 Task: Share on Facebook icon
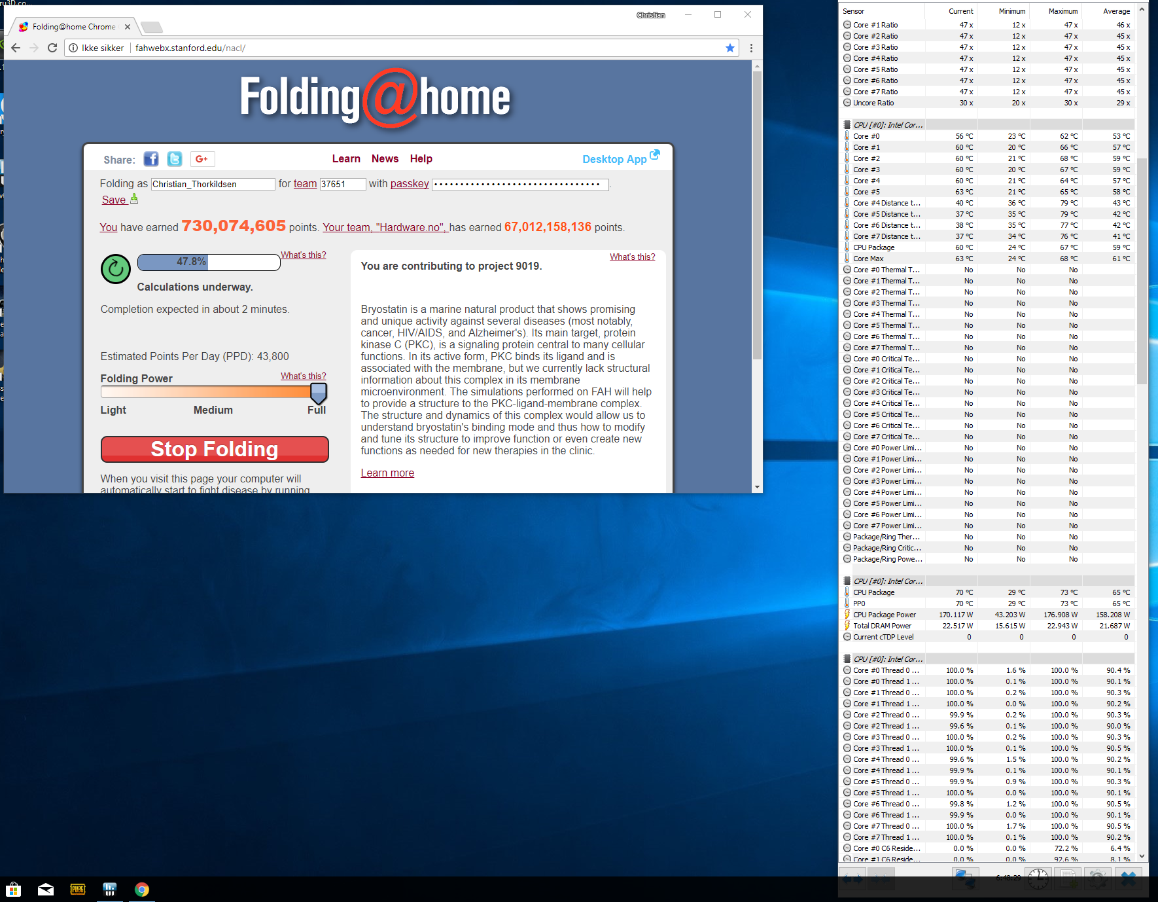click(151, 159)
